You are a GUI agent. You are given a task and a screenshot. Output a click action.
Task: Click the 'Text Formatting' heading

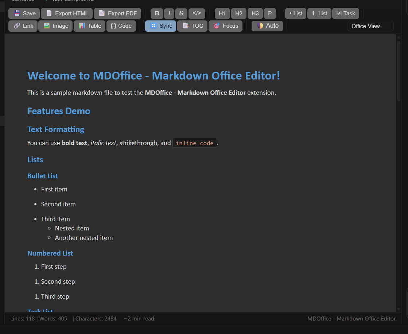[56, 129]
